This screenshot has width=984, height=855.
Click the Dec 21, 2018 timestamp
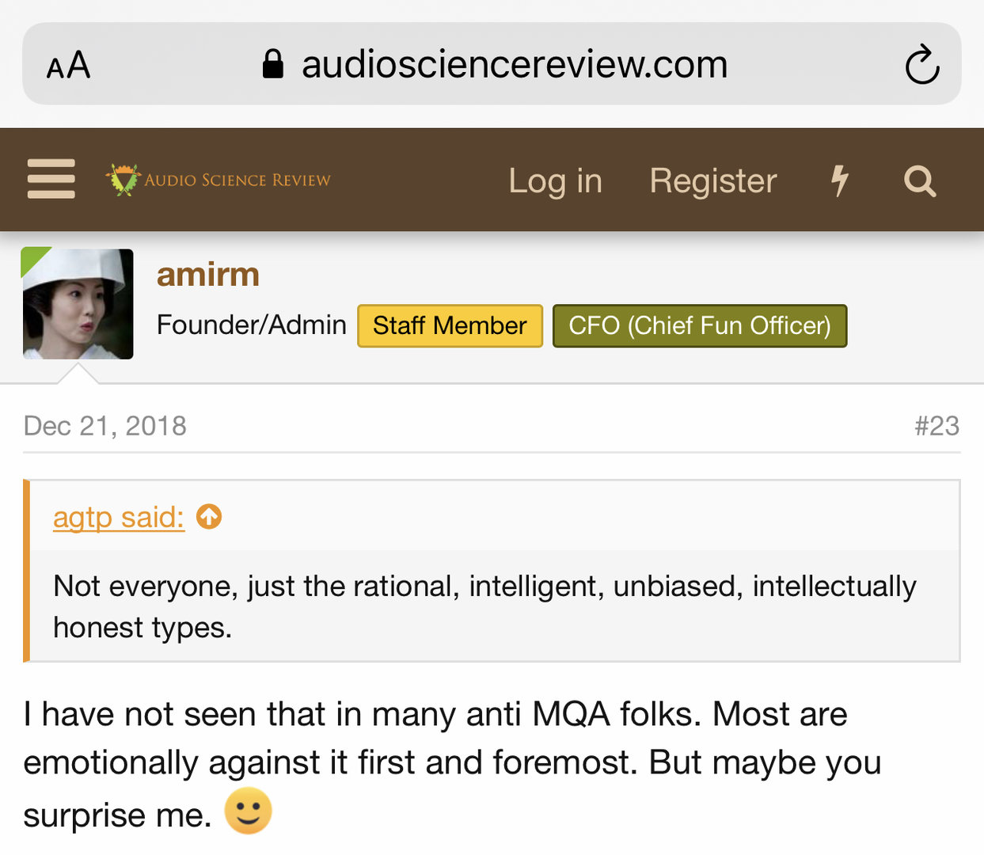(104, 426)
